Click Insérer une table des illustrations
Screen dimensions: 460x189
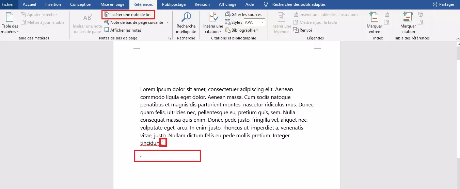[x=326, y=15]
